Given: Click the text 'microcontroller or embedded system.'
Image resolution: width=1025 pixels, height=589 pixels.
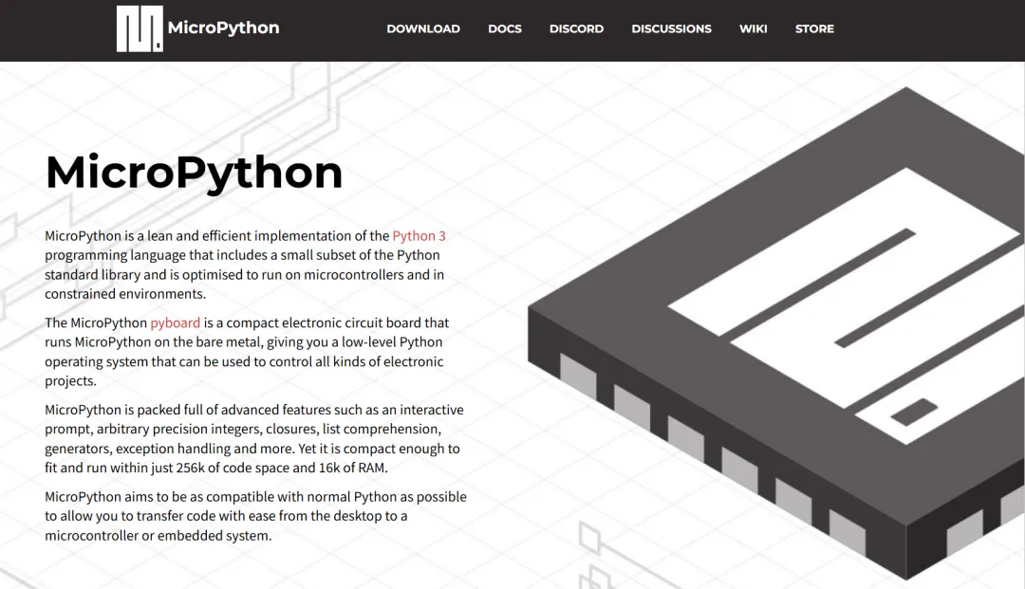Looking at the screenshot, I should click(x=158, y=536).
